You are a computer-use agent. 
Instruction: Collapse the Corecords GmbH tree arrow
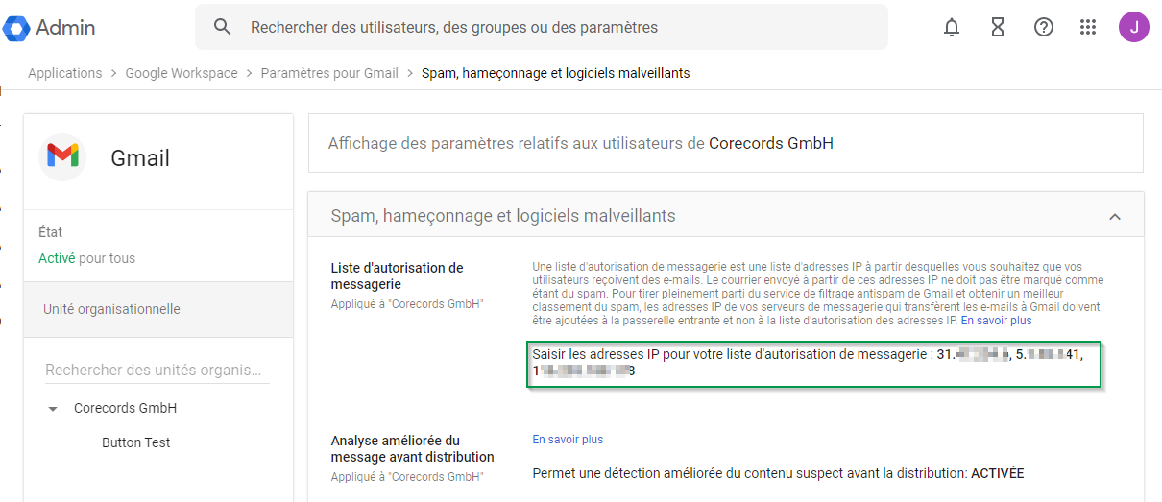[53, 409]
